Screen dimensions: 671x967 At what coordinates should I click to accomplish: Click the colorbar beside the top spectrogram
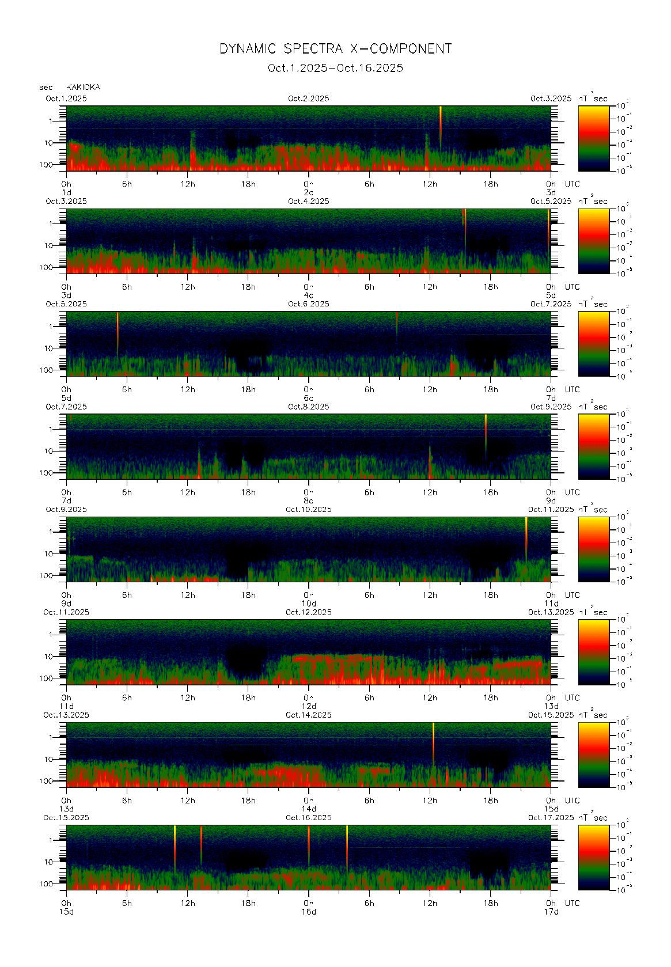click(593, 138)
